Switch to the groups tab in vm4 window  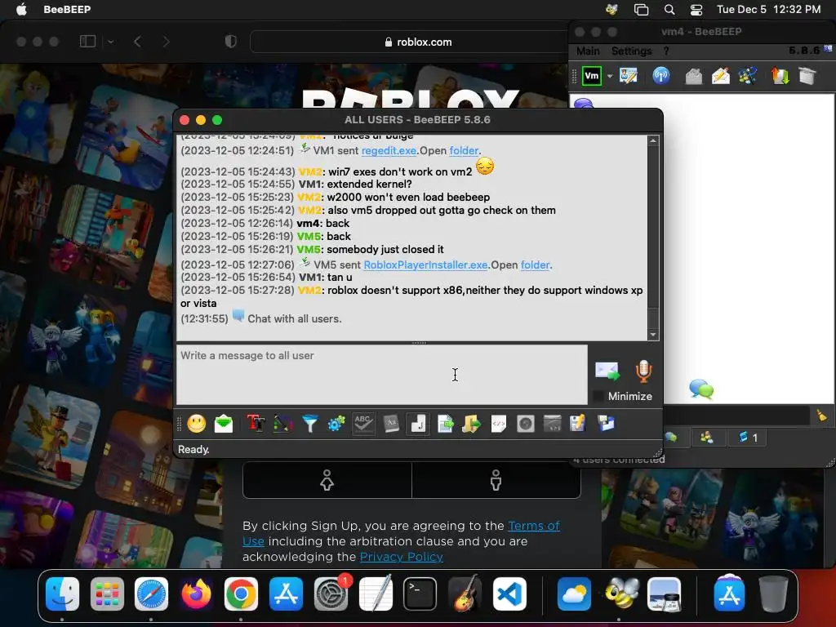707,438
